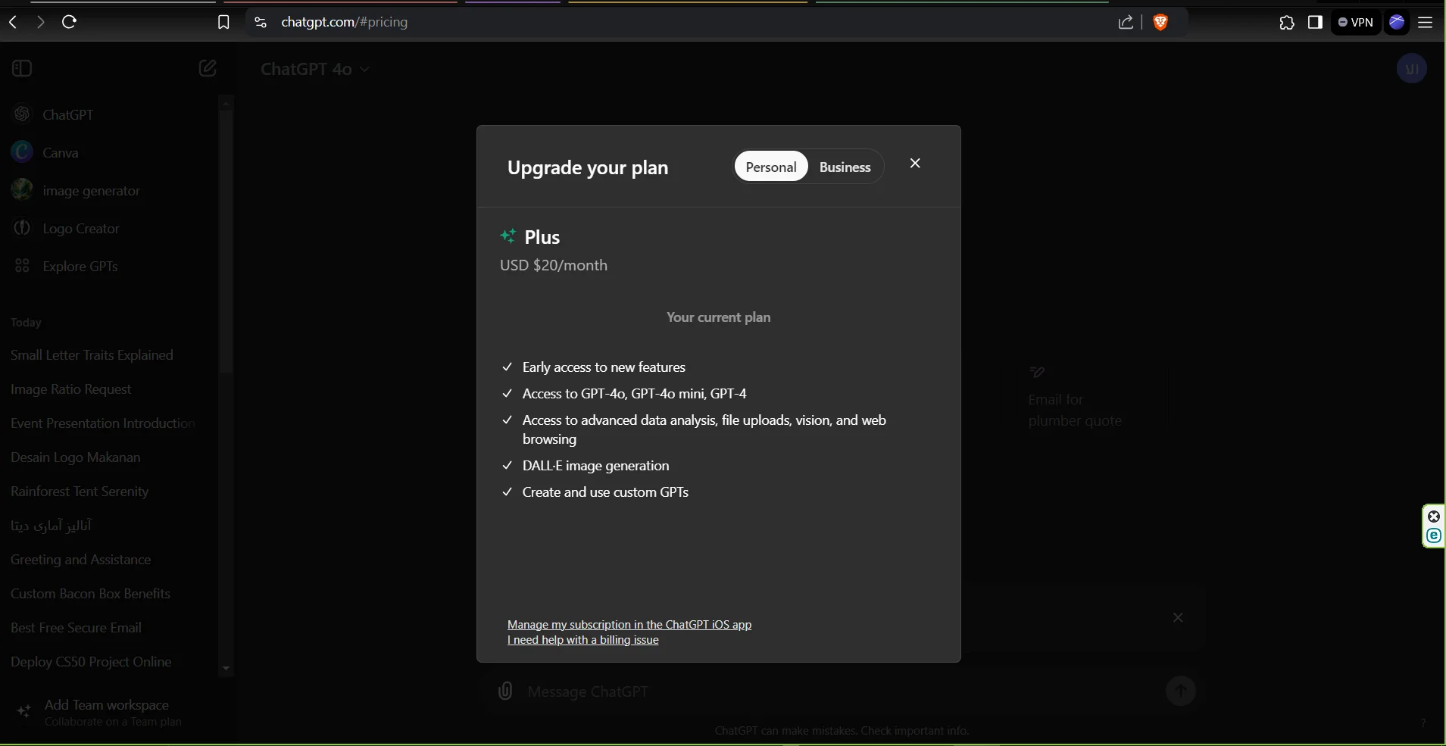1446x746 pixels.
Task: Close the Upgrade your plan dialog
Action: (915, 163)
